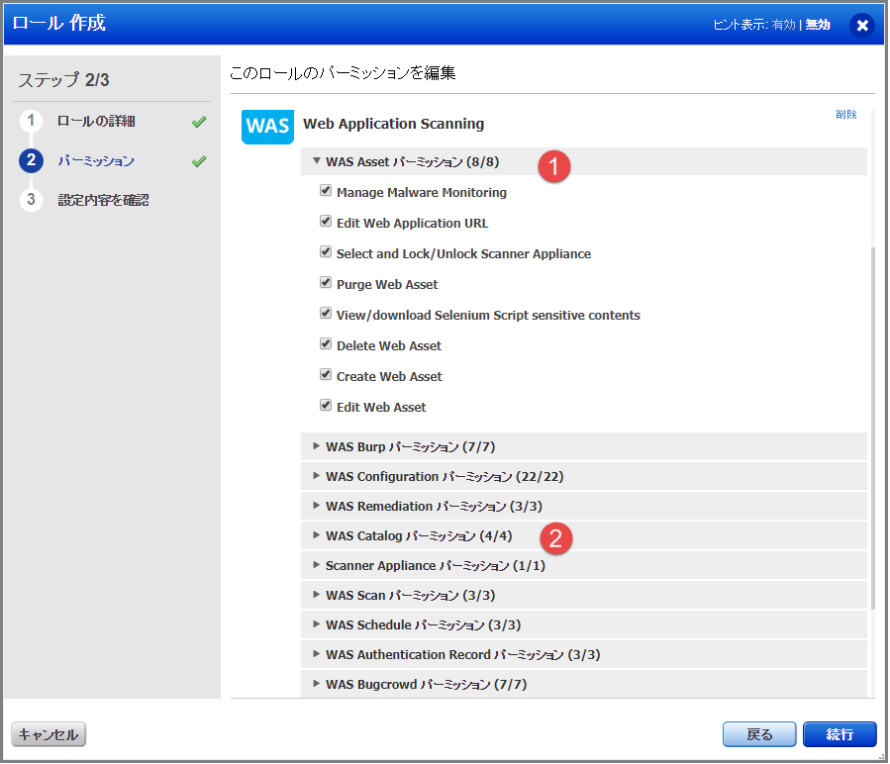Click the 続行 button
This screenshot has height=764, width=890.
pyautogui.click(x=839, y=734)
